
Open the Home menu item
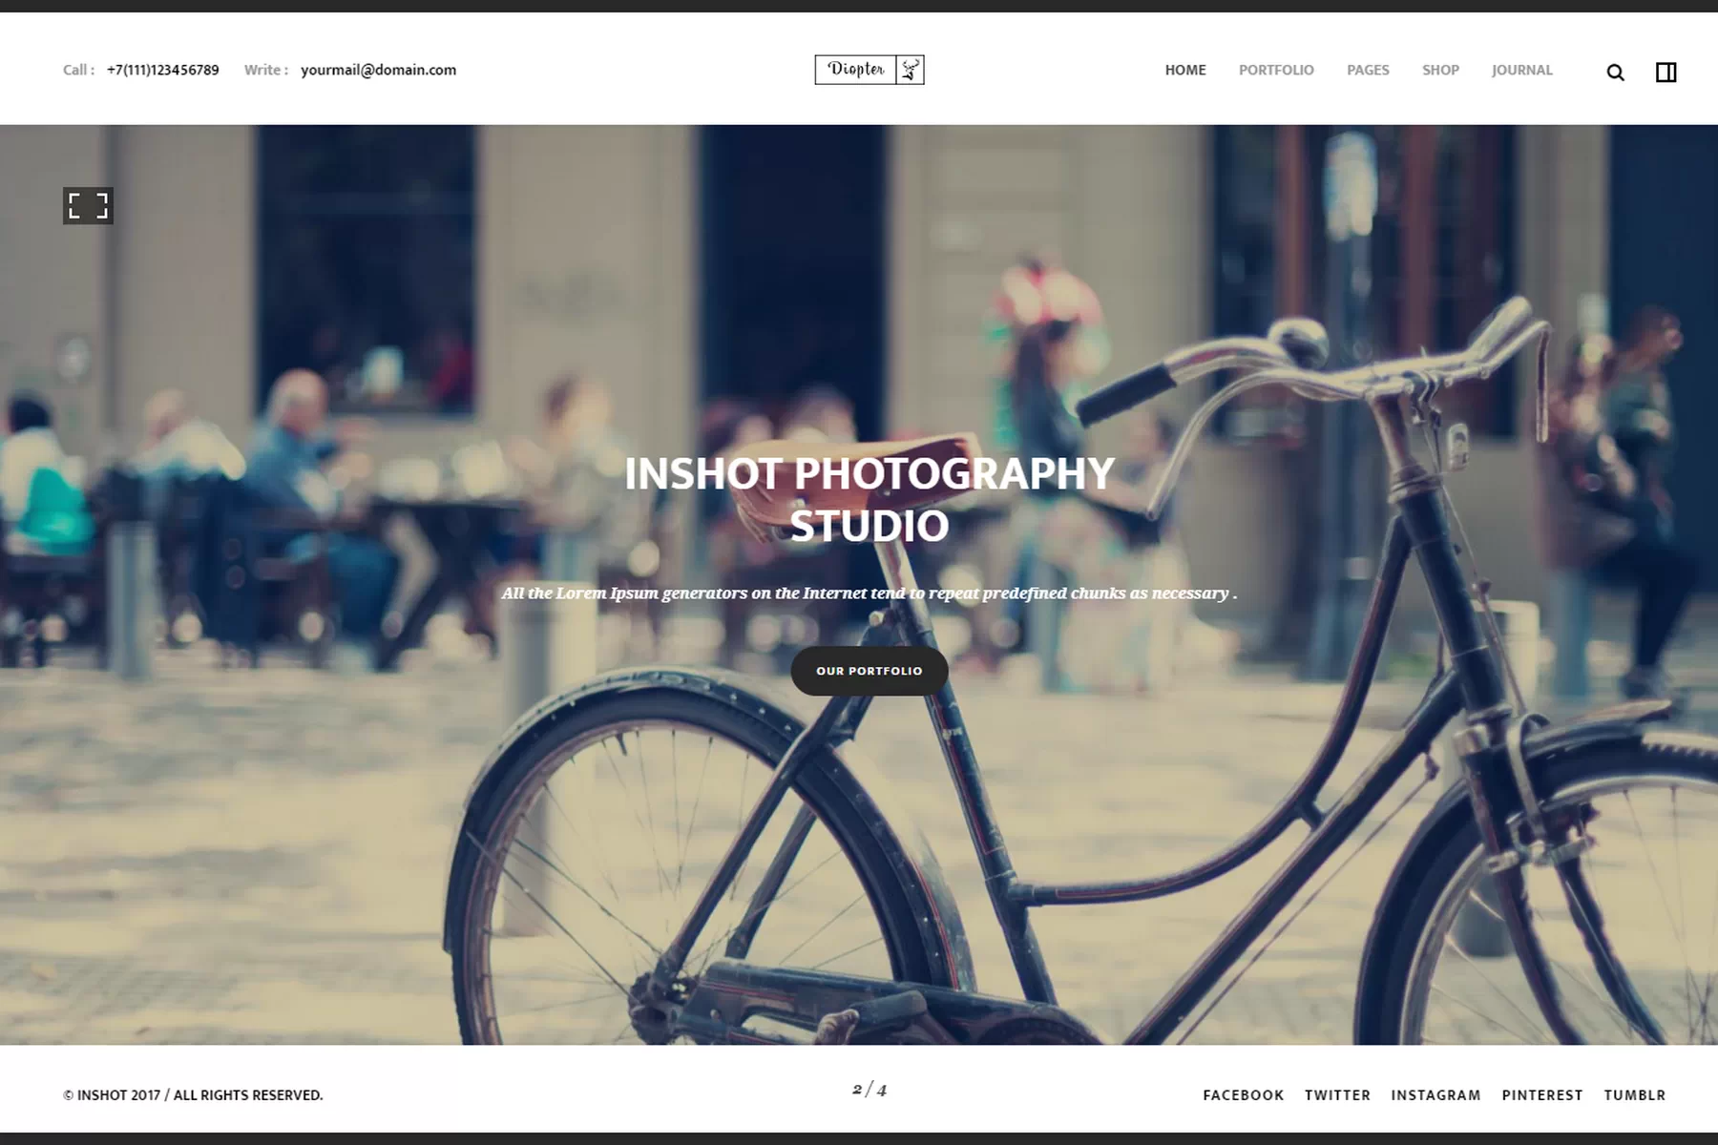click(x=1184, y=71)
